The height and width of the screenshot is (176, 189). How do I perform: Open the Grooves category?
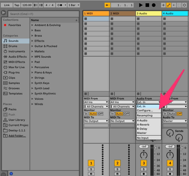[14, 88]
